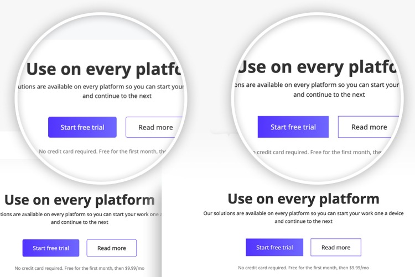Click 'and continue to the next' in right circle

(x=329, y=95)
